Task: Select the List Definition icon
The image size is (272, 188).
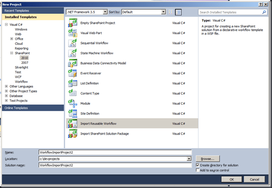Action: point(73,83)
